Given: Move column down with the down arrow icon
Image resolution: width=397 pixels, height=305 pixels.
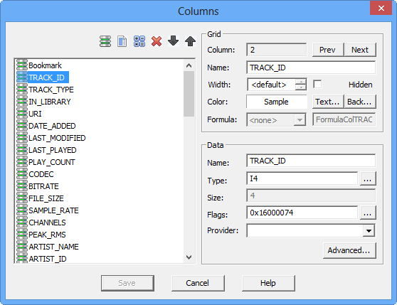Looking at the screenshot, I should click(174, 41).
